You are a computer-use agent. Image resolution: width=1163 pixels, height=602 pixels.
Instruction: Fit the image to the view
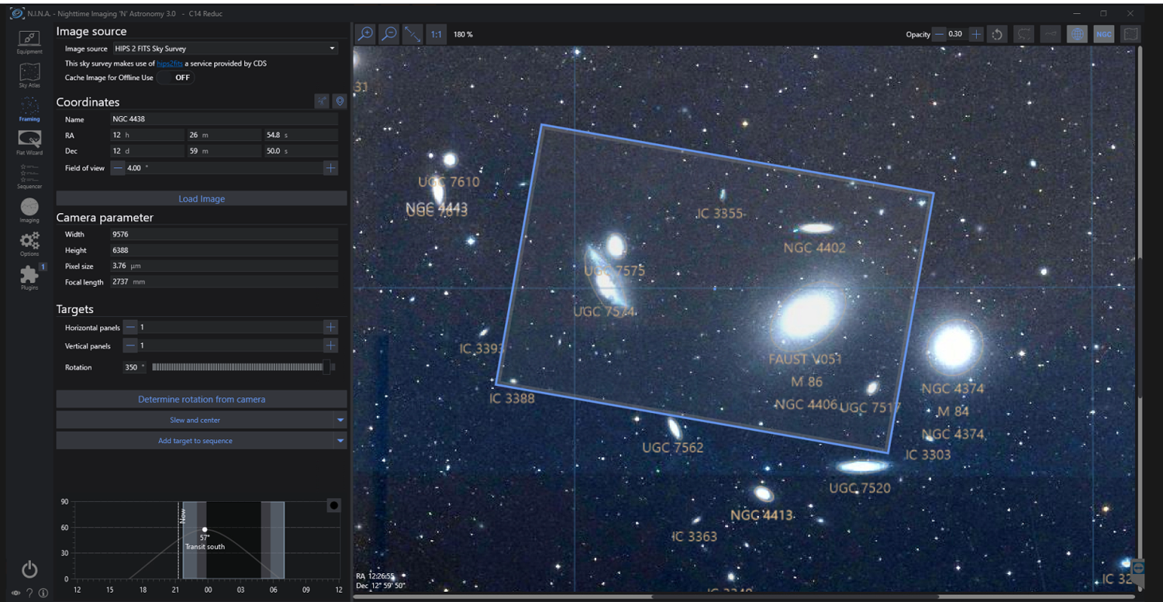(x=412, y=34)
